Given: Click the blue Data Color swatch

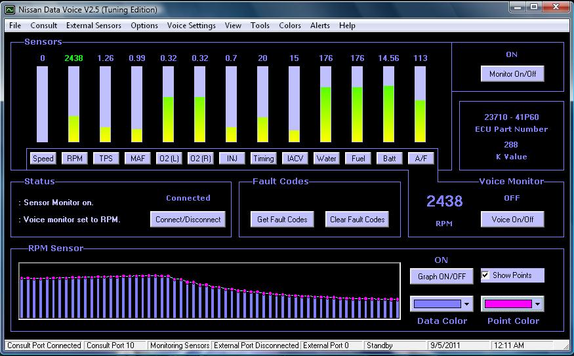Looking at the screenshot, I should tap(437, 304).
